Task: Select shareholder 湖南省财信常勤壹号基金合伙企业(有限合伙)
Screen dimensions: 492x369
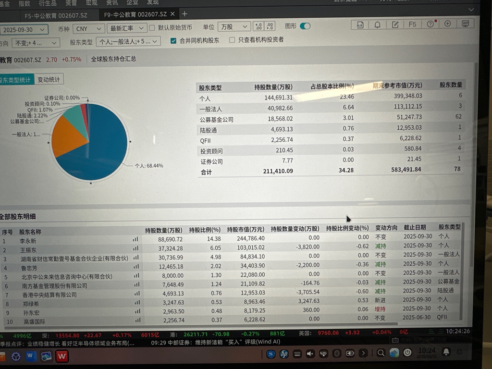Action: click(x=74, y=258)
